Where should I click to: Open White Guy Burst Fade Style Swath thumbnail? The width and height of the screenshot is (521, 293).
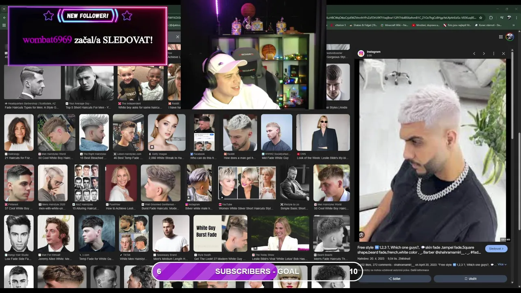pyautogui.click(x=220, y=234)
